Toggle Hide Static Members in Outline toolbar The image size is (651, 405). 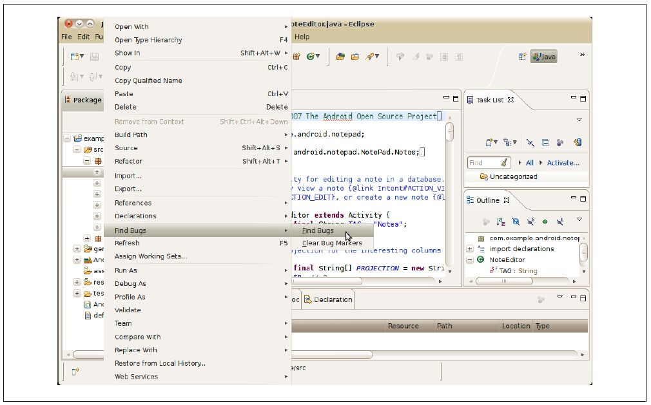click(x=530, y=221)
